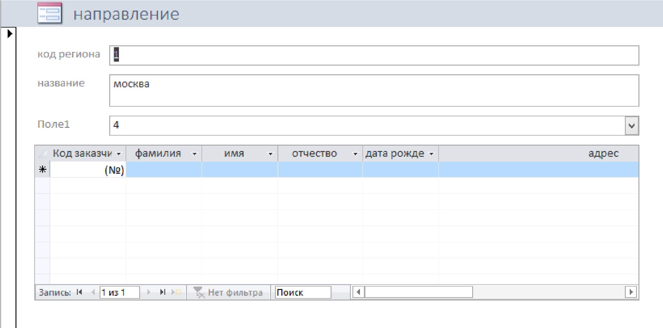The height and width of the screenshot is (328, 663).
Task: Select the имя column header
Action: (240, 154)
